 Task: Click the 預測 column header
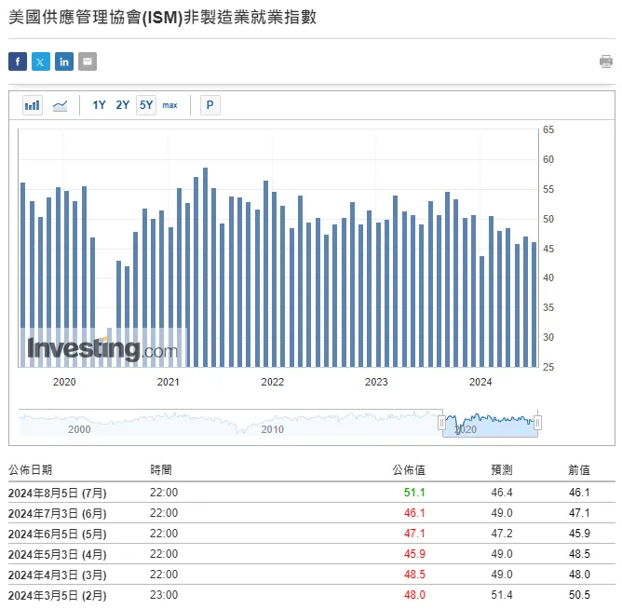tap(501, 469)
